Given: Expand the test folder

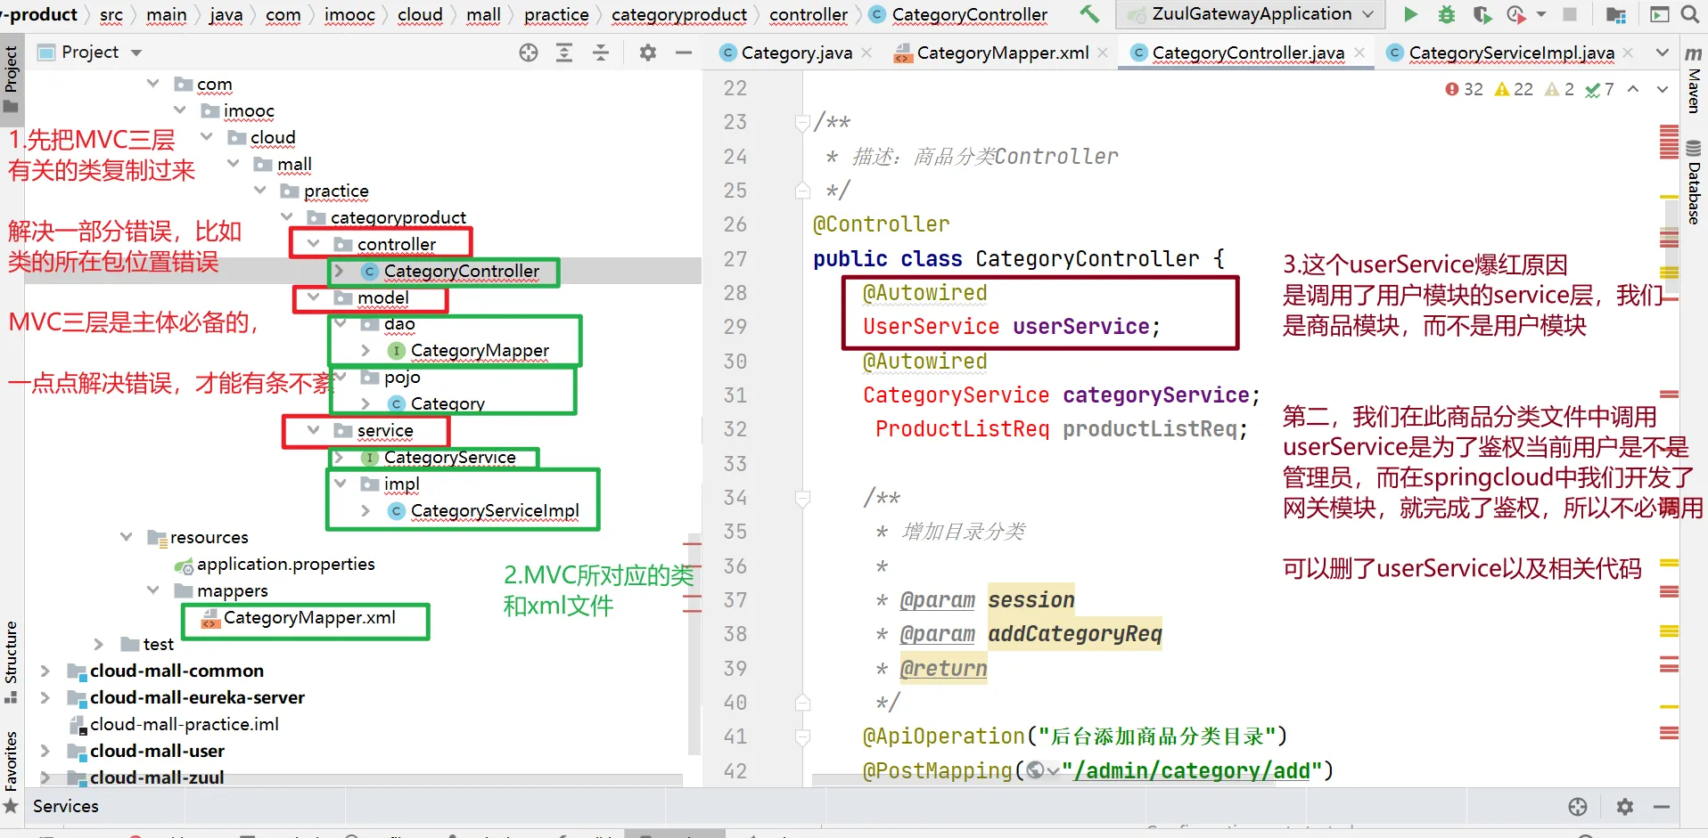Looking at the screenshot, I should click(x=99, y=644).
